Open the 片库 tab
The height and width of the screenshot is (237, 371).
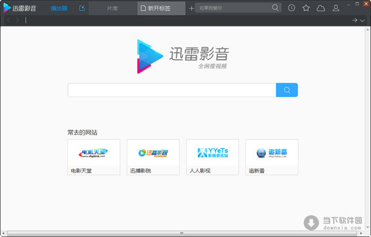tap(113, 9)
